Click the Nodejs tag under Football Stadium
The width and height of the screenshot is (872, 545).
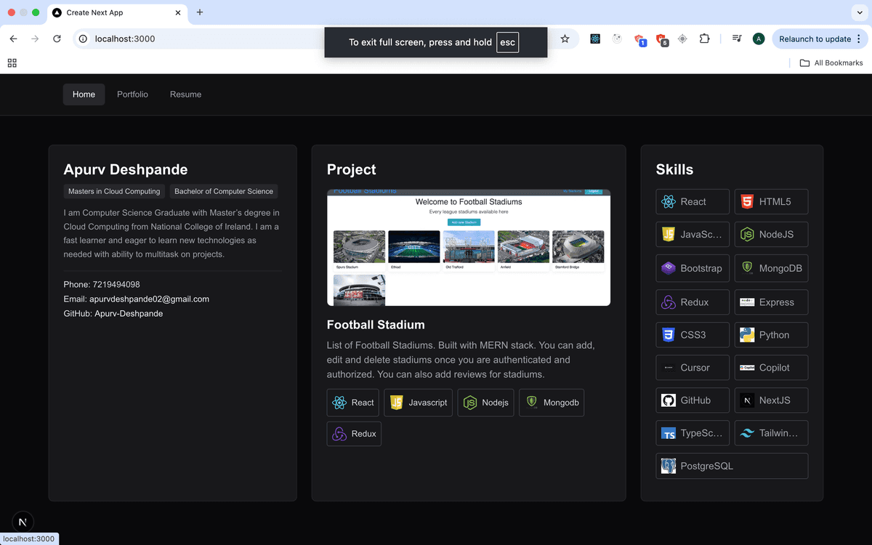coord(485,403)
